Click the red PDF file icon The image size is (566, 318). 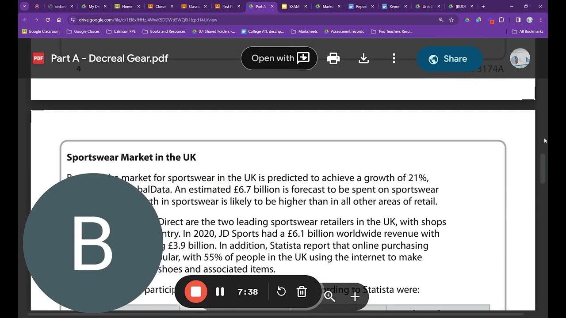click(38, 58)
